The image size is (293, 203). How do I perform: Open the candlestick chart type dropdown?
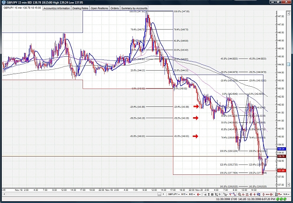199,194
